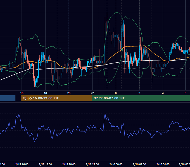Image resolution: width=190 pixels, height=167 pixels.
Task: Click the hour label 0 on the upper axis
Action: point(116,93)
